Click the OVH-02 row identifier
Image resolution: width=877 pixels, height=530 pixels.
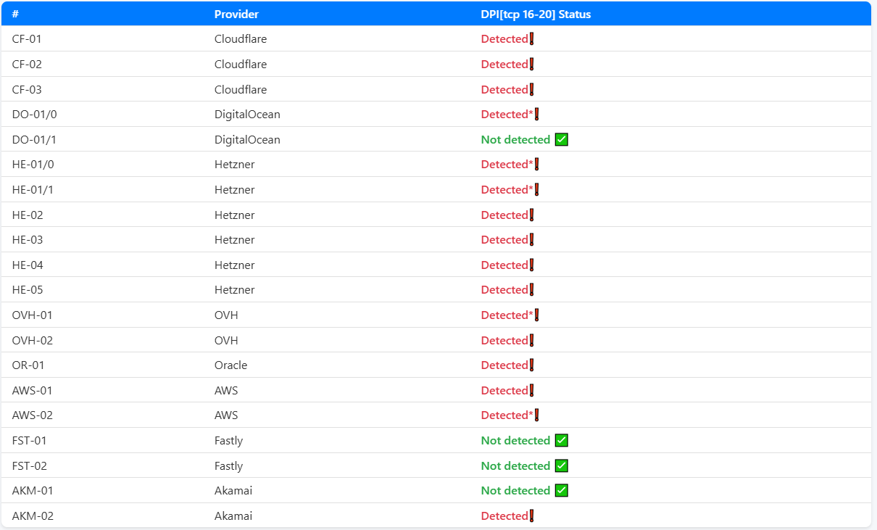33,341
